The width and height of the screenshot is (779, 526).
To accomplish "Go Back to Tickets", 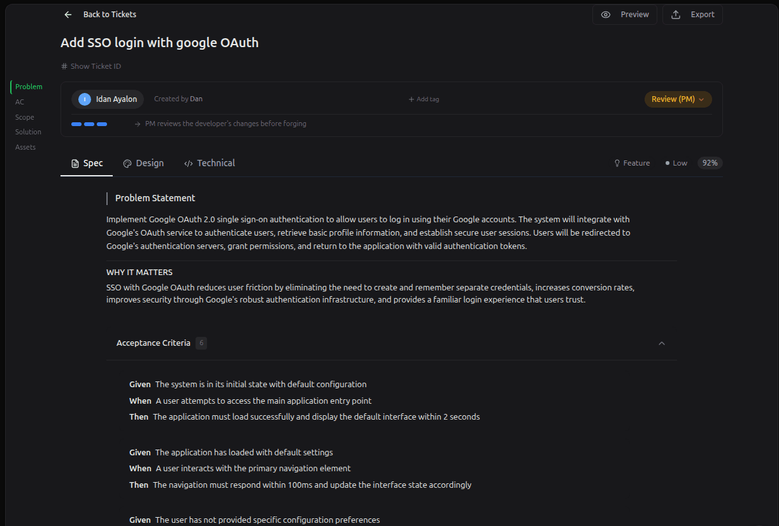I will (110, 14).
